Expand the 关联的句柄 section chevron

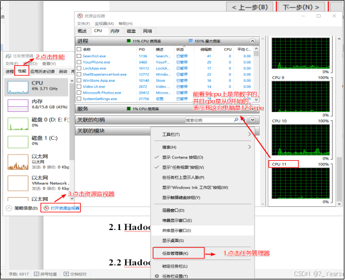coord(252,120)
